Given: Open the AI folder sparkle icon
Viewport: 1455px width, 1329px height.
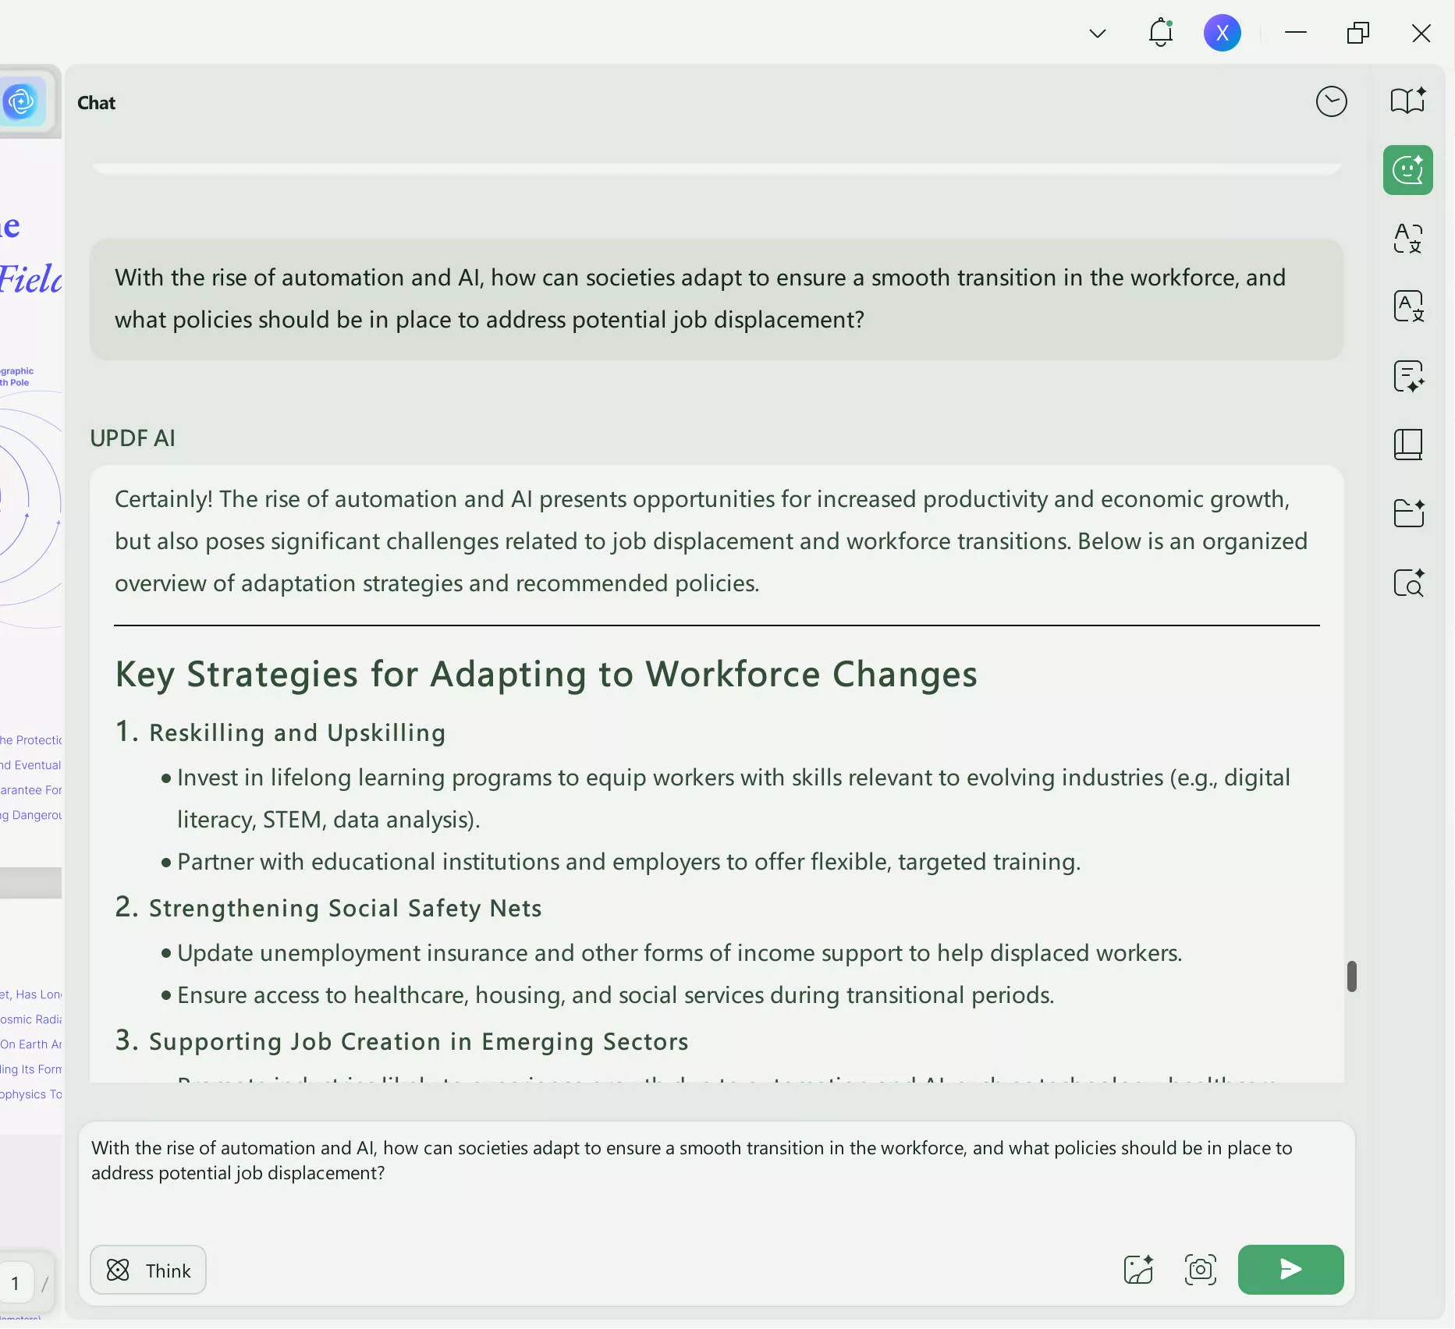Looking at the screenshot, I should (1407, 513).
